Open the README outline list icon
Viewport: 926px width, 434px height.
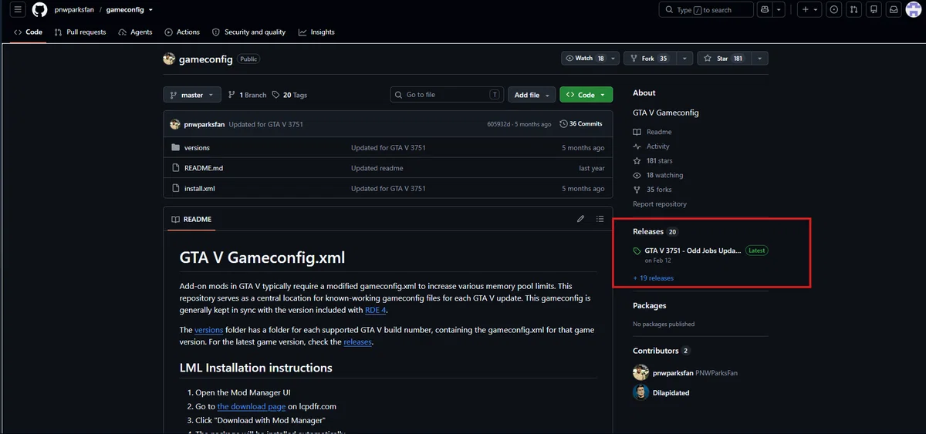600,219
